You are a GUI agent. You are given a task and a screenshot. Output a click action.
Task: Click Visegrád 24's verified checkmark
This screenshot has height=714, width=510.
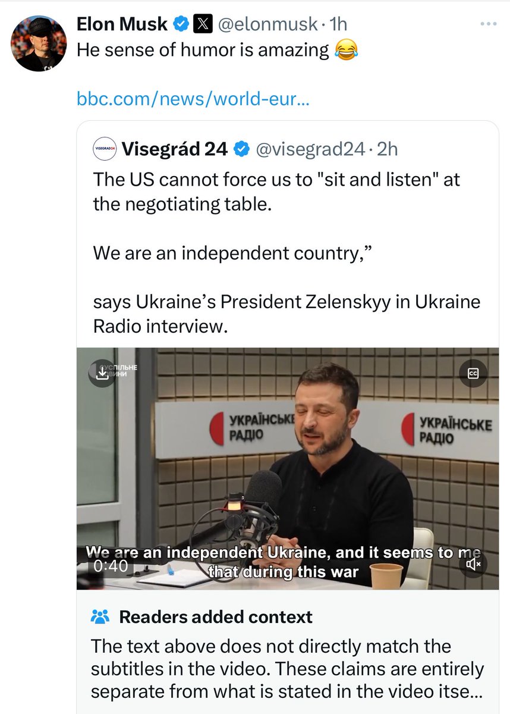pyautogui.click(x=241, y=149)
